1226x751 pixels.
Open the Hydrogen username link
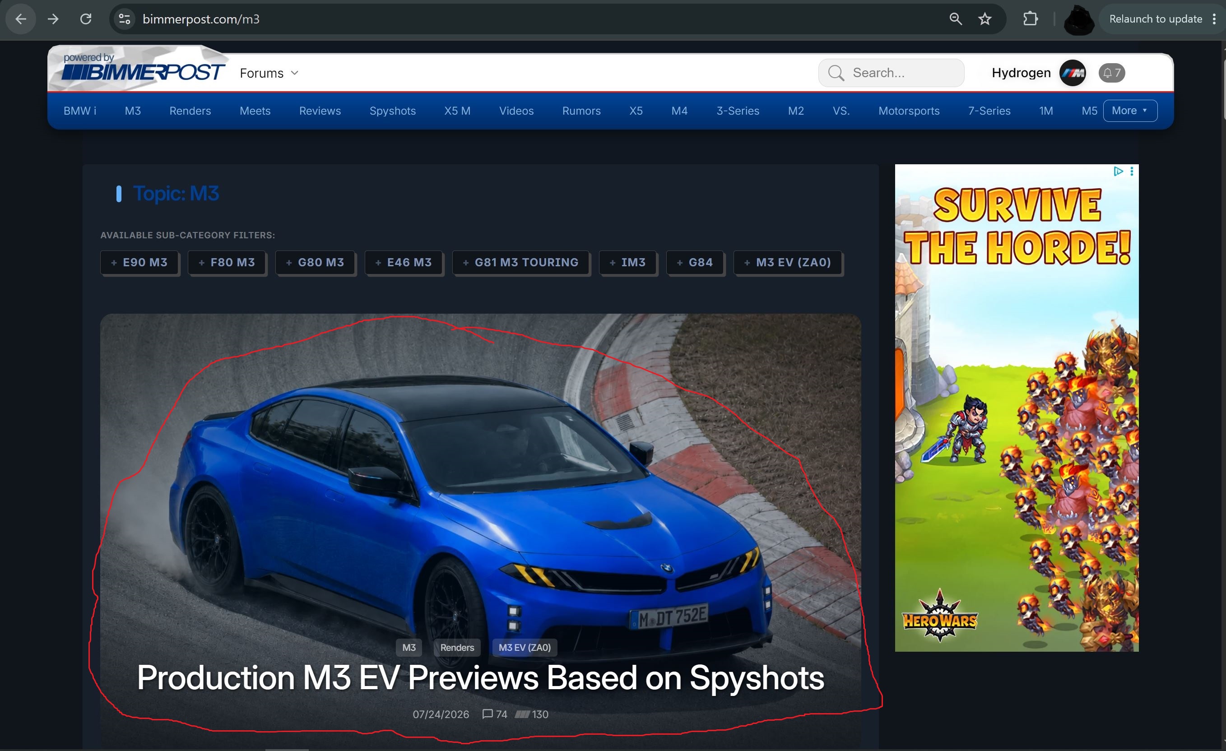1021,73
